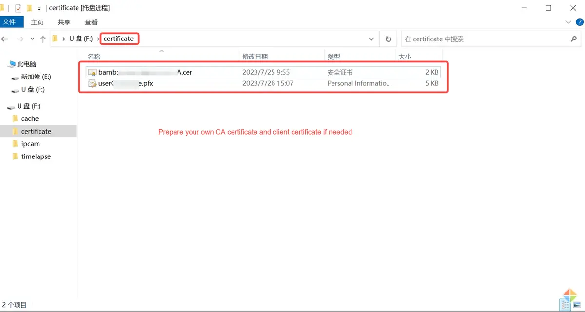Open the quick access toolbar customize dropdown
This screenshot has height=312, width=585.
pyautogui.click(x=39, y=9)
